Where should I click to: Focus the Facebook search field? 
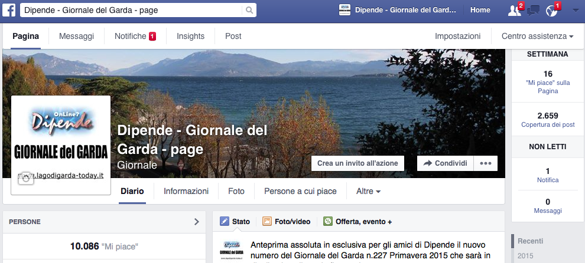[x=131, y=10]
